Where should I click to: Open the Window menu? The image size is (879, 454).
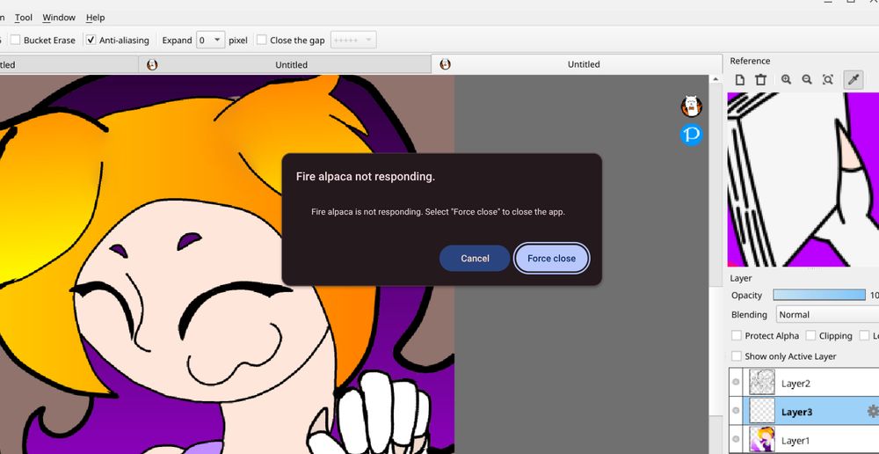59,18
